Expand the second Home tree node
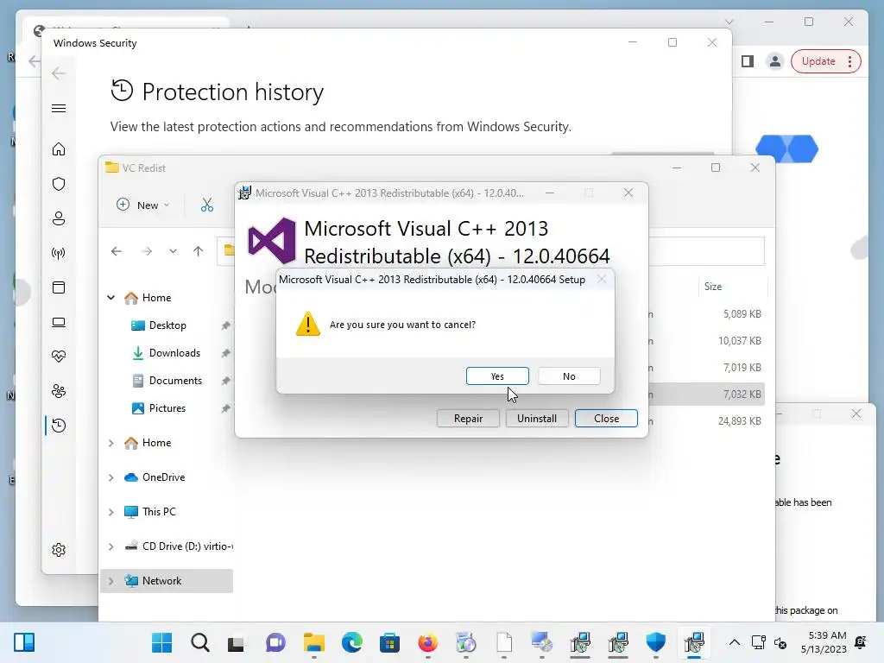The image size is (884, 663). [x=111, y=443]
